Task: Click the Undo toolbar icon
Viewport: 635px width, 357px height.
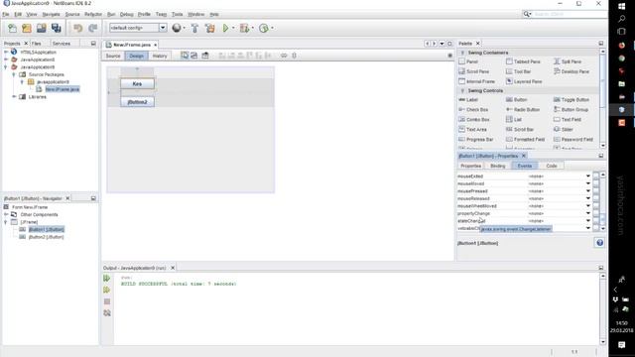Action: 77,28
